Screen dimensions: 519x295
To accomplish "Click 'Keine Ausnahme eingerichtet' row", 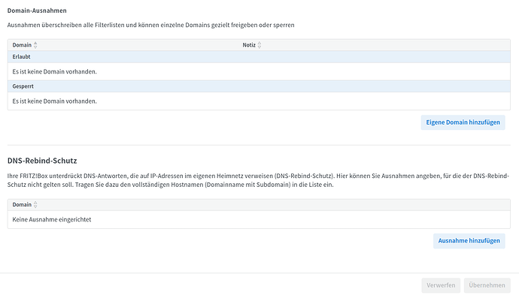I will pyautogui.click(x=259, y=220).
